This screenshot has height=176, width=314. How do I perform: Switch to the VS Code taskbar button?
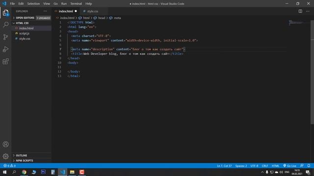coord(62,172)
